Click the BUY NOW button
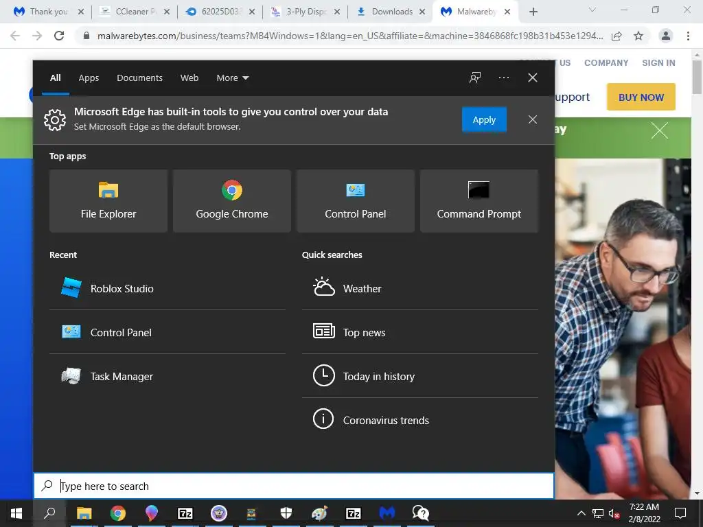The height and width of the screenshot is (527, 703). coord(641,97)
